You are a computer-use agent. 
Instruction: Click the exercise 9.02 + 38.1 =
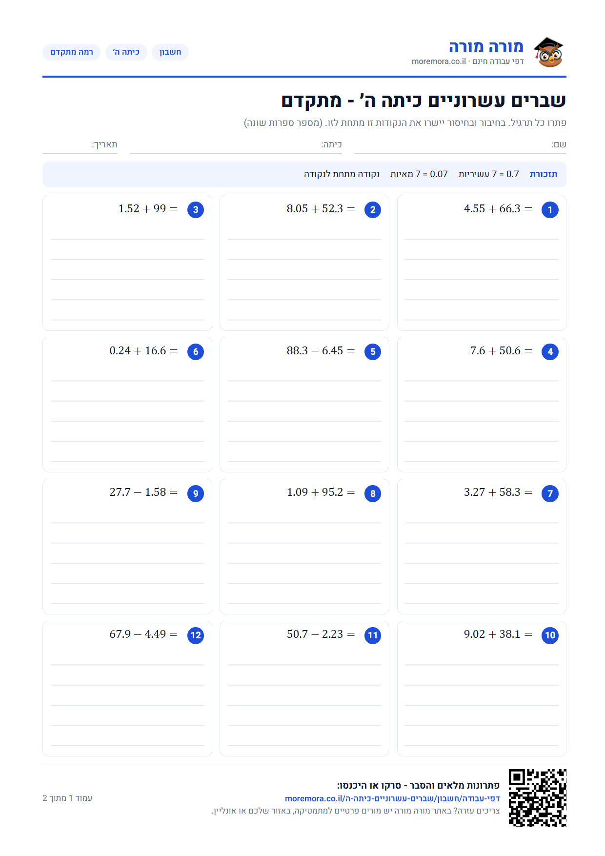(x=498, y=634)
